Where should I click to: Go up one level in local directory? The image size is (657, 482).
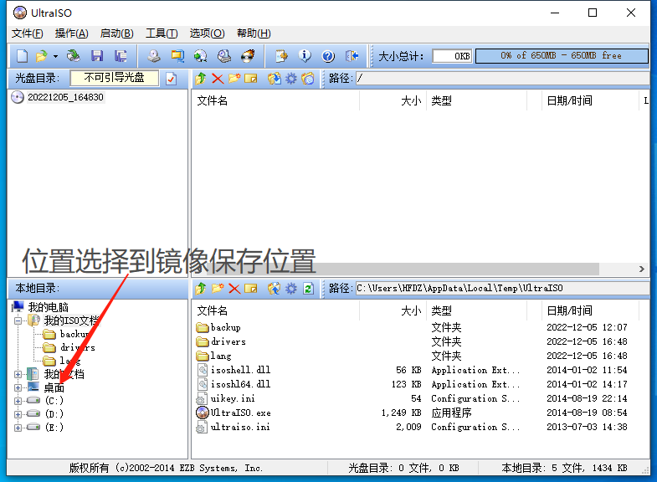201,288
